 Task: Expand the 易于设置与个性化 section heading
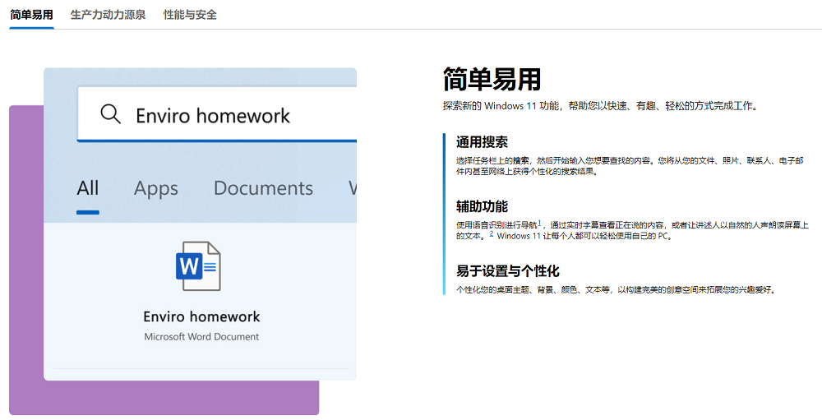507,271
